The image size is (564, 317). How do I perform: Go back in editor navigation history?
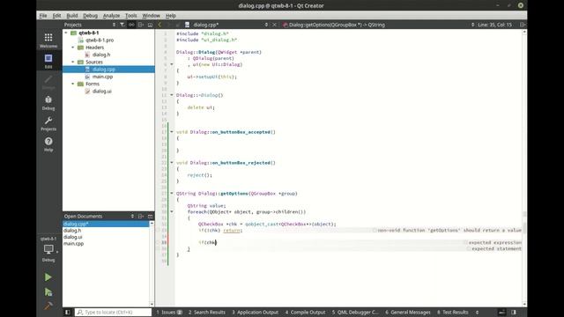click(x=160, y=25)
